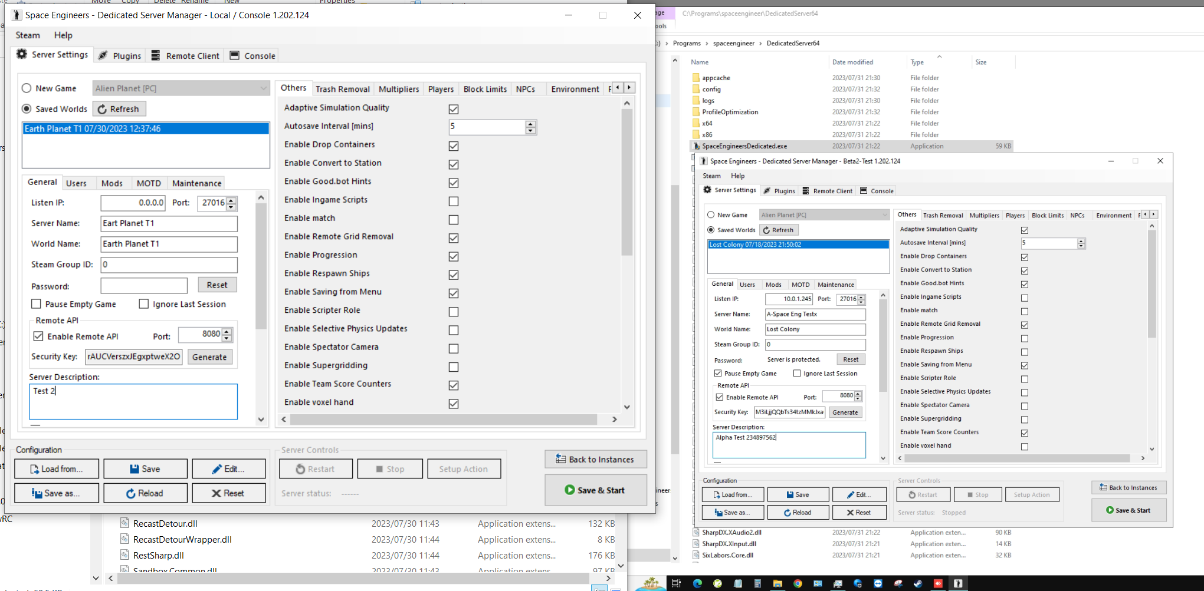The image size is (1204, 591).
Task: Click the horizontal scrollbar under settings list
Action: (442, 420)
